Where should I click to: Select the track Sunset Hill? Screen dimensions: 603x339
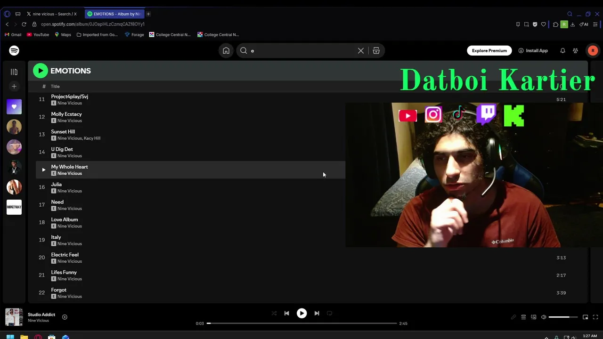point(63,132)
